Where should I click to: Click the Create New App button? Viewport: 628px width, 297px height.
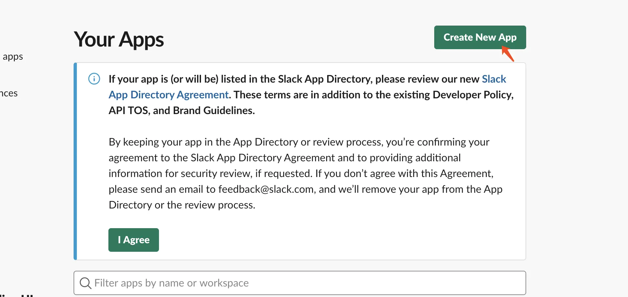480,37
